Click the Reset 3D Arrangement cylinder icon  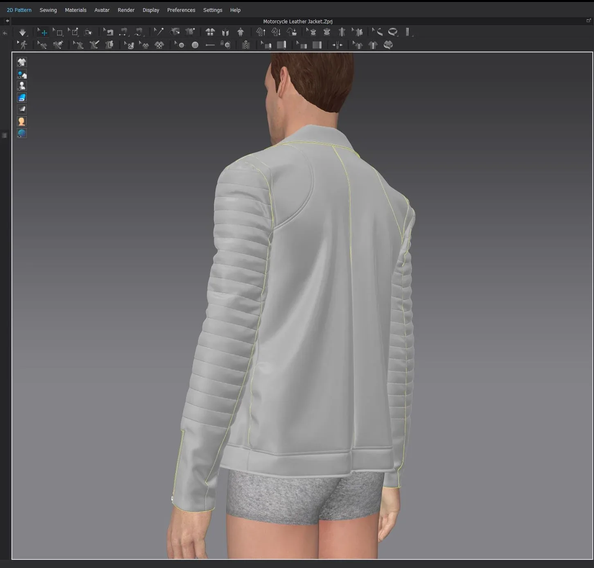coord(225,32)
